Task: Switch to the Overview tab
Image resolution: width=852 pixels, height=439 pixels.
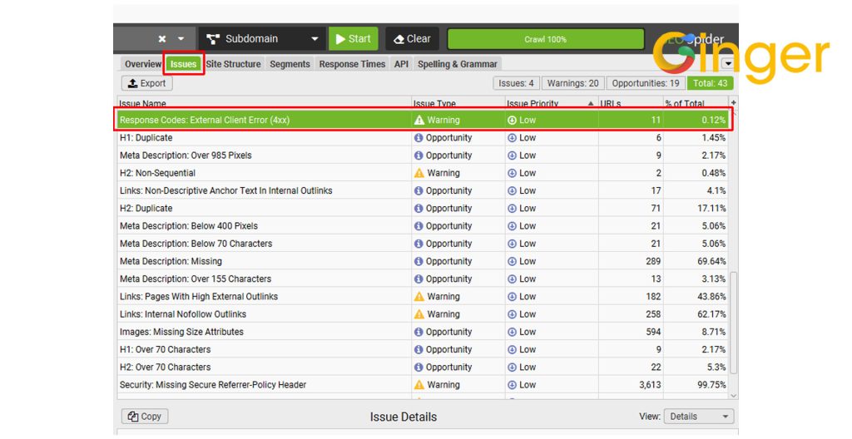Action: [143, 64]
